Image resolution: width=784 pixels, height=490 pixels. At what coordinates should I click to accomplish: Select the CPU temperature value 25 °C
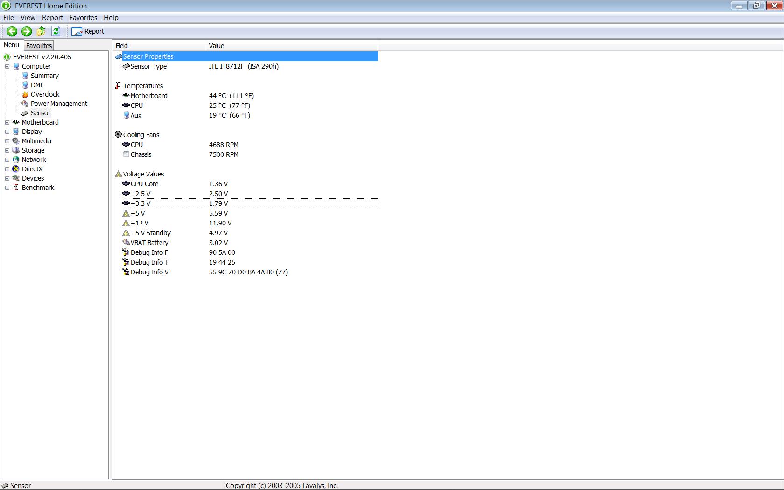point(230,105)
